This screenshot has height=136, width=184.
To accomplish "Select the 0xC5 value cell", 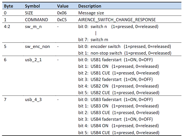I will (62, 20).
